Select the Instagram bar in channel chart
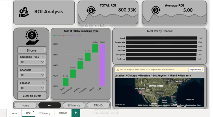 (161, 55)
